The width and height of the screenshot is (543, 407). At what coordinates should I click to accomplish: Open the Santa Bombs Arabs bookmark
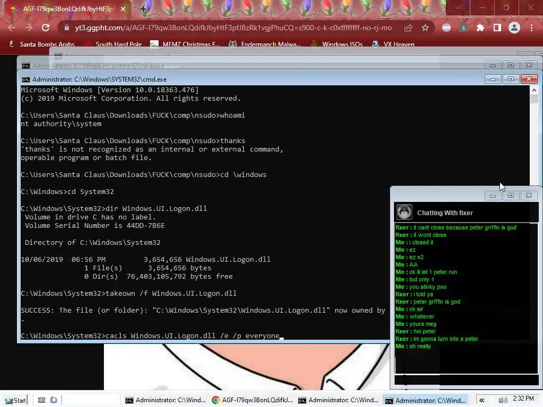pos(42,44)
